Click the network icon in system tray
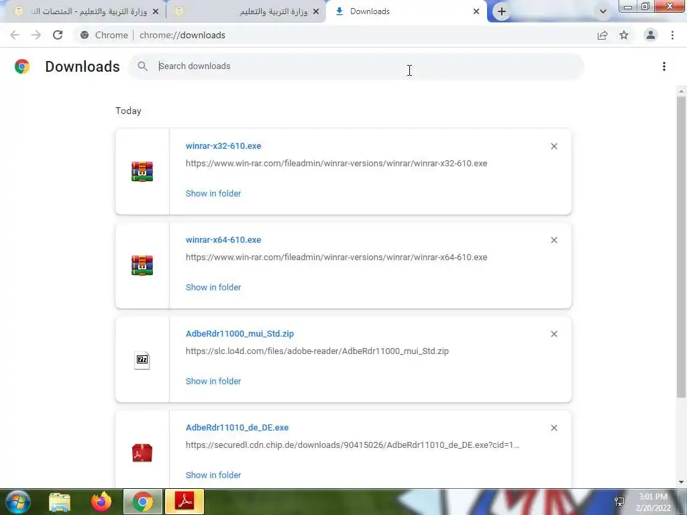Screen dimensions: 687x515 click(x=619, y=502)
